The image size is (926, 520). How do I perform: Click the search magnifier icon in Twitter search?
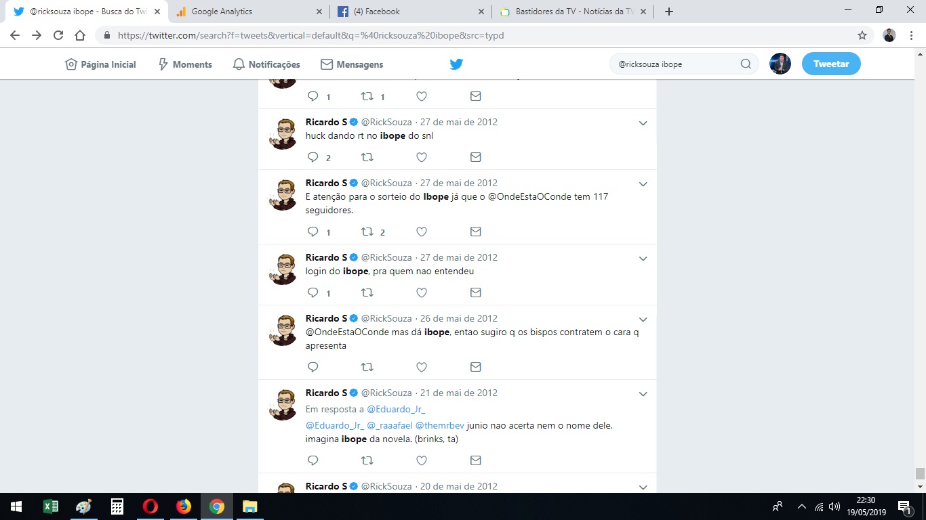[x=746, y=64]
